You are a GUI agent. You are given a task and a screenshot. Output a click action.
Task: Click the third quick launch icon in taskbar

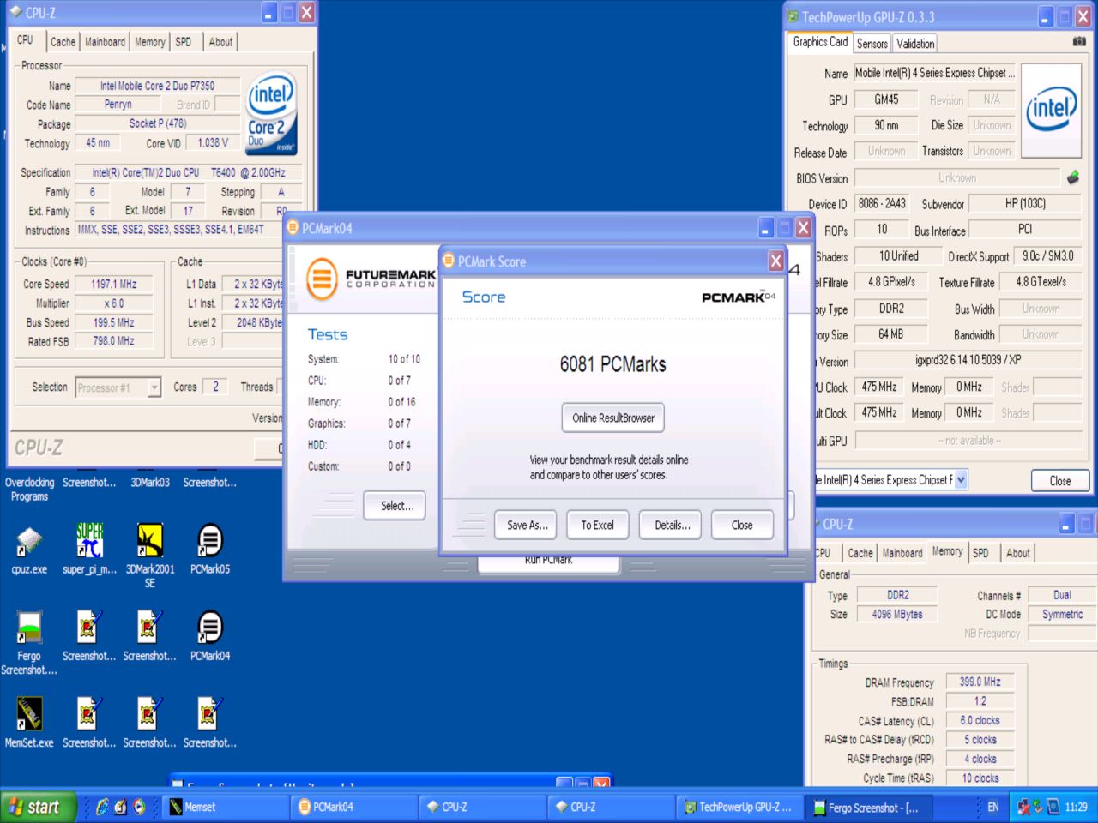tap(139, 807)
